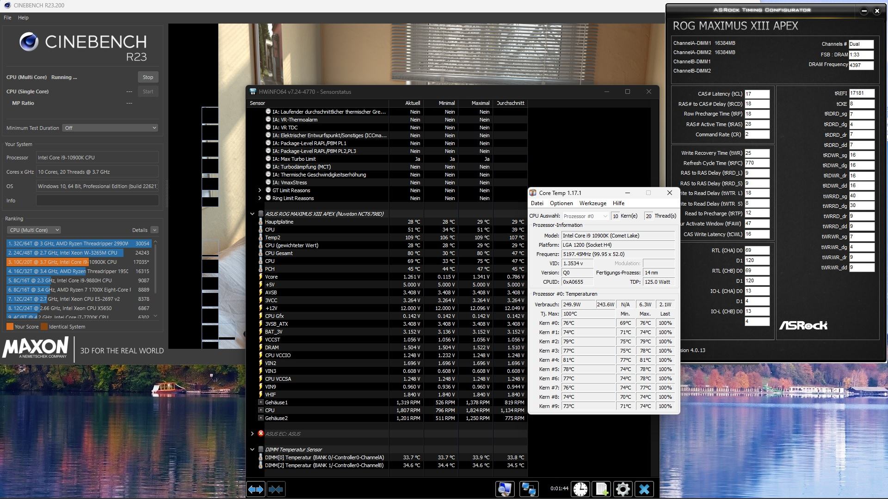Screen dimensions: 888x499
Task: Select Intel Core i9-10900K CPU ranking entry
Action: [x=79, y=262]
